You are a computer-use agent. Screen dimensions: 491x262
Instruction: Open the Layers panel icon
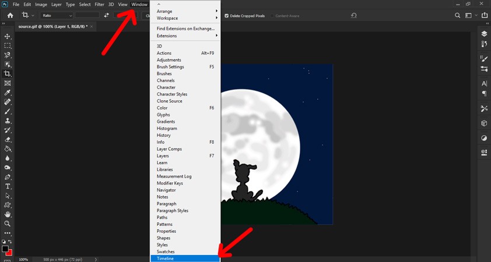pos(484,34)
